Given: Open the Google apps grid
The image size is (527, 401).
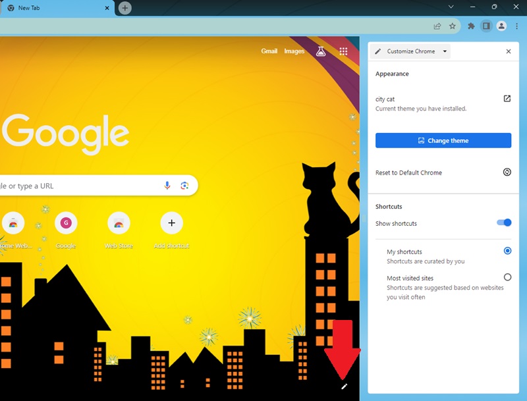Looking at the screenshot, I should pos(343,51).
